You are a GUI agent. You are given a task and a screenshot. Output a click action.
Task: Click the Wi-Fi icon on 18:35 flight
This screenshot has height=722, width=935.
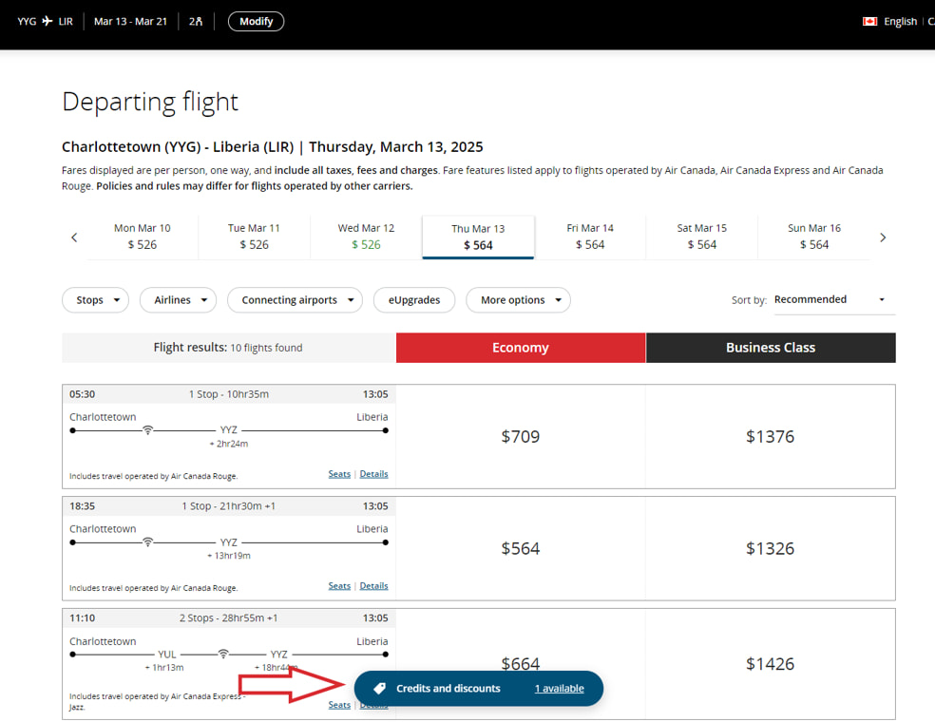pos(147,542)
